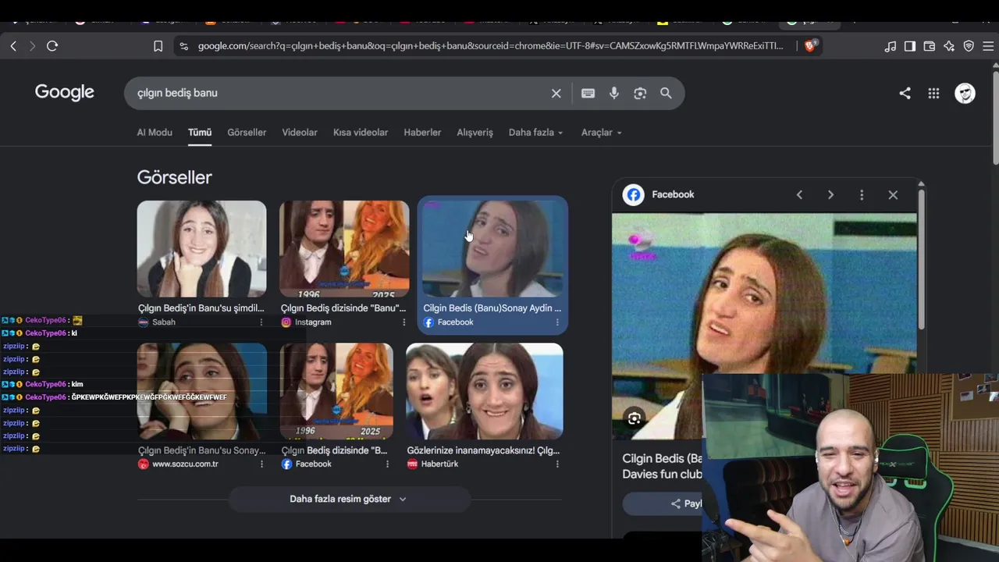Open the Habertürk image thumbnail

click(485, 391)
